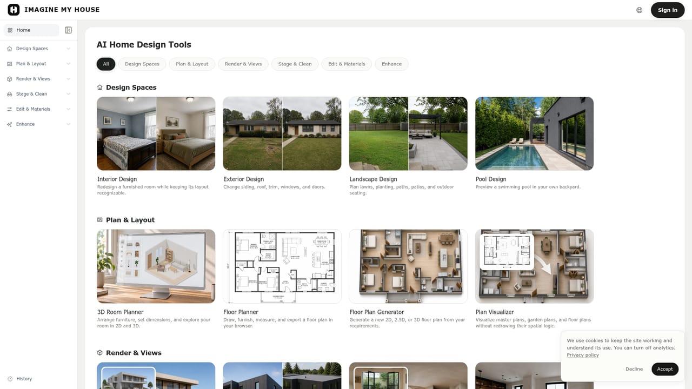
Task: Click the Design Spaces house icon in sidebar
Action: 10,49
